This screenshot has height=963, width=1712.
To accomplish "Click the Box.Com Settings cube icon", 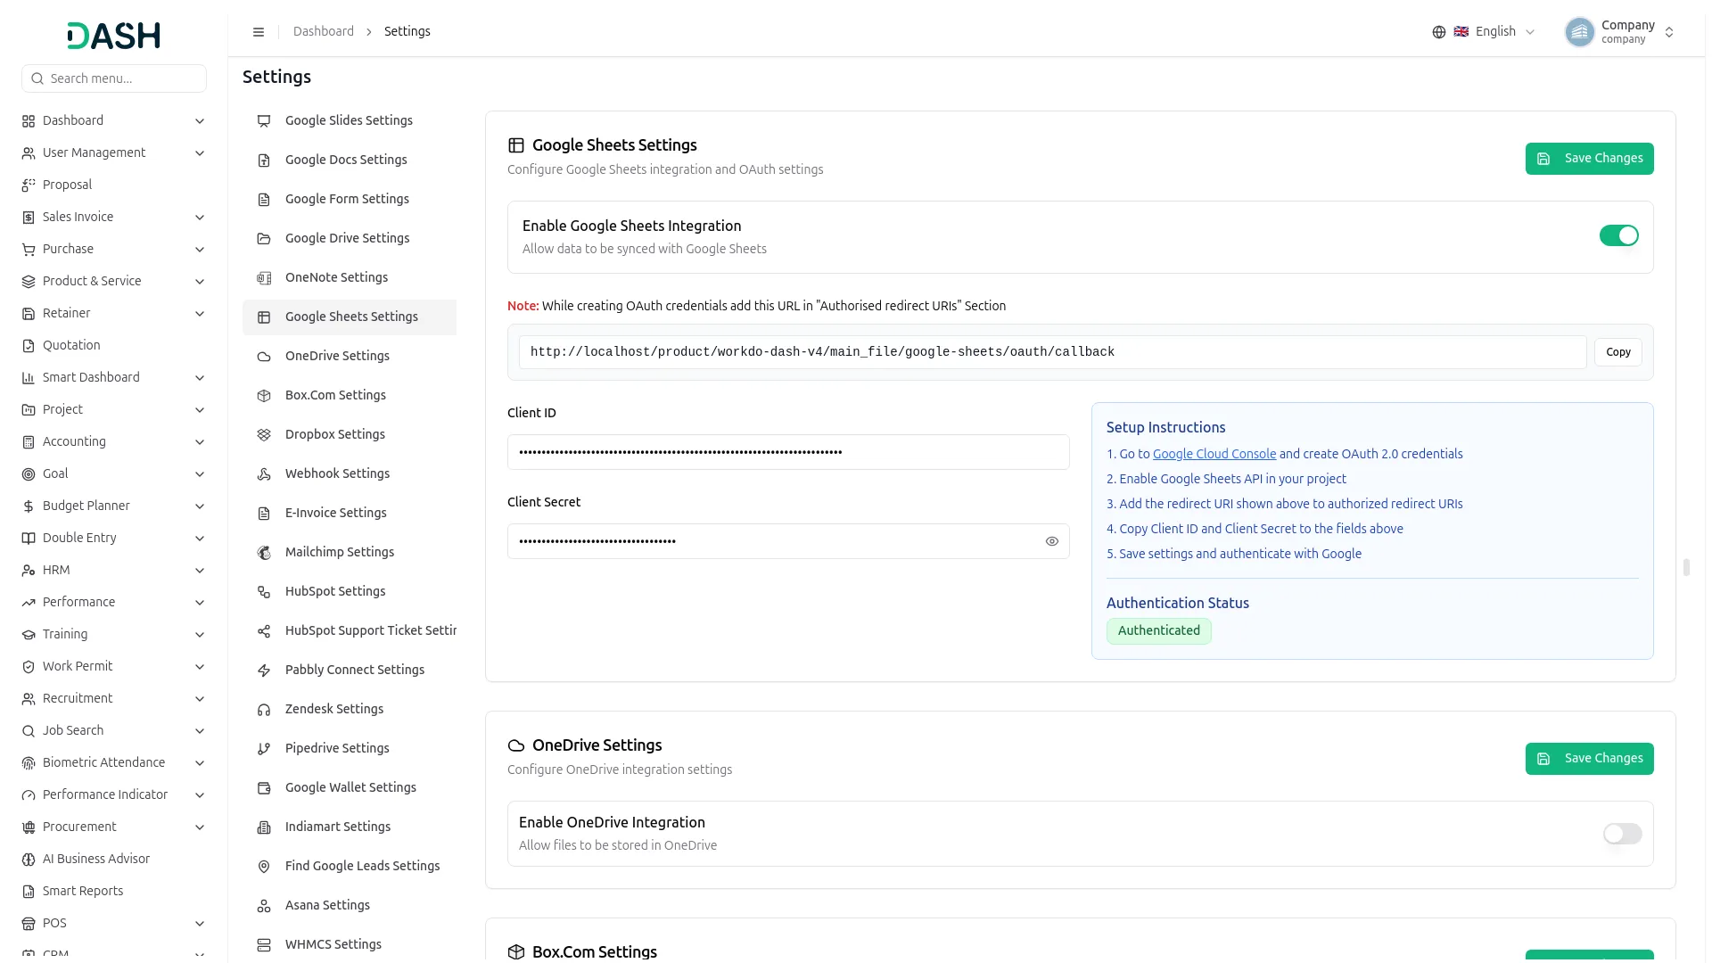I will coord(264,396).
